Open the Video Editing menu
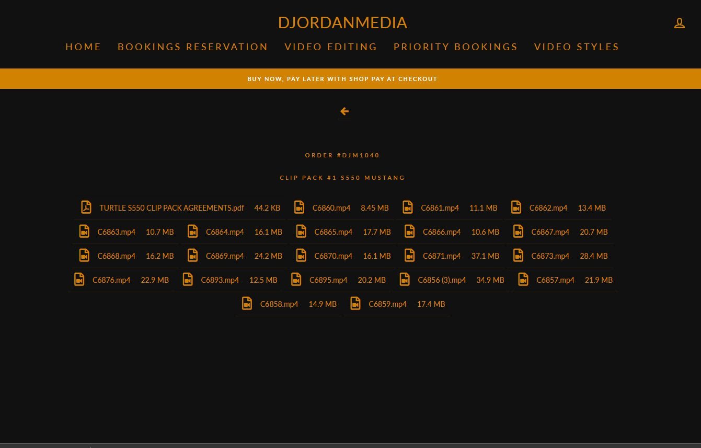701x448 pixels. [x=330, y=47]
